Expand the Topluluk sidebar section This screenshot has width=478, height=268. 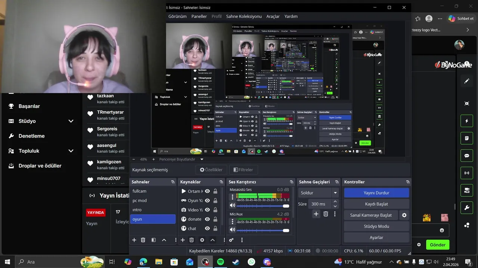coord(71,151)
